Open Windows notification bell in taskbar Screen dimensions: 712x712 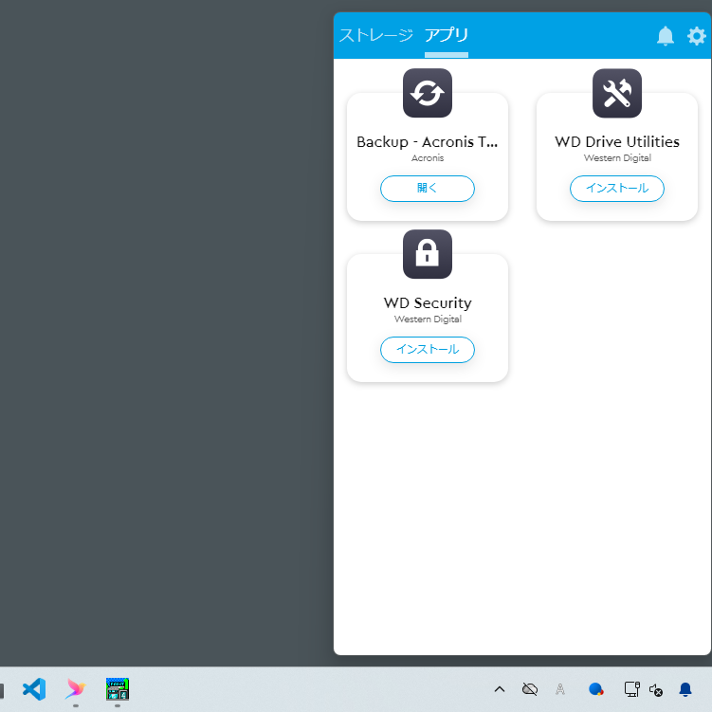685,689
